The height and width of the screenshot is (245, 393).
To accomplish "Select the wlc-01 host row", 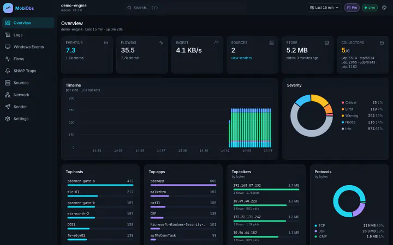I will tap(100, 194).
